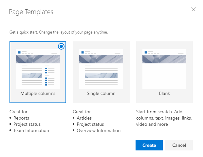203x157 pixels.
Task: Click the Single column preview thumbnail
Action: click(x=101, y=67)
